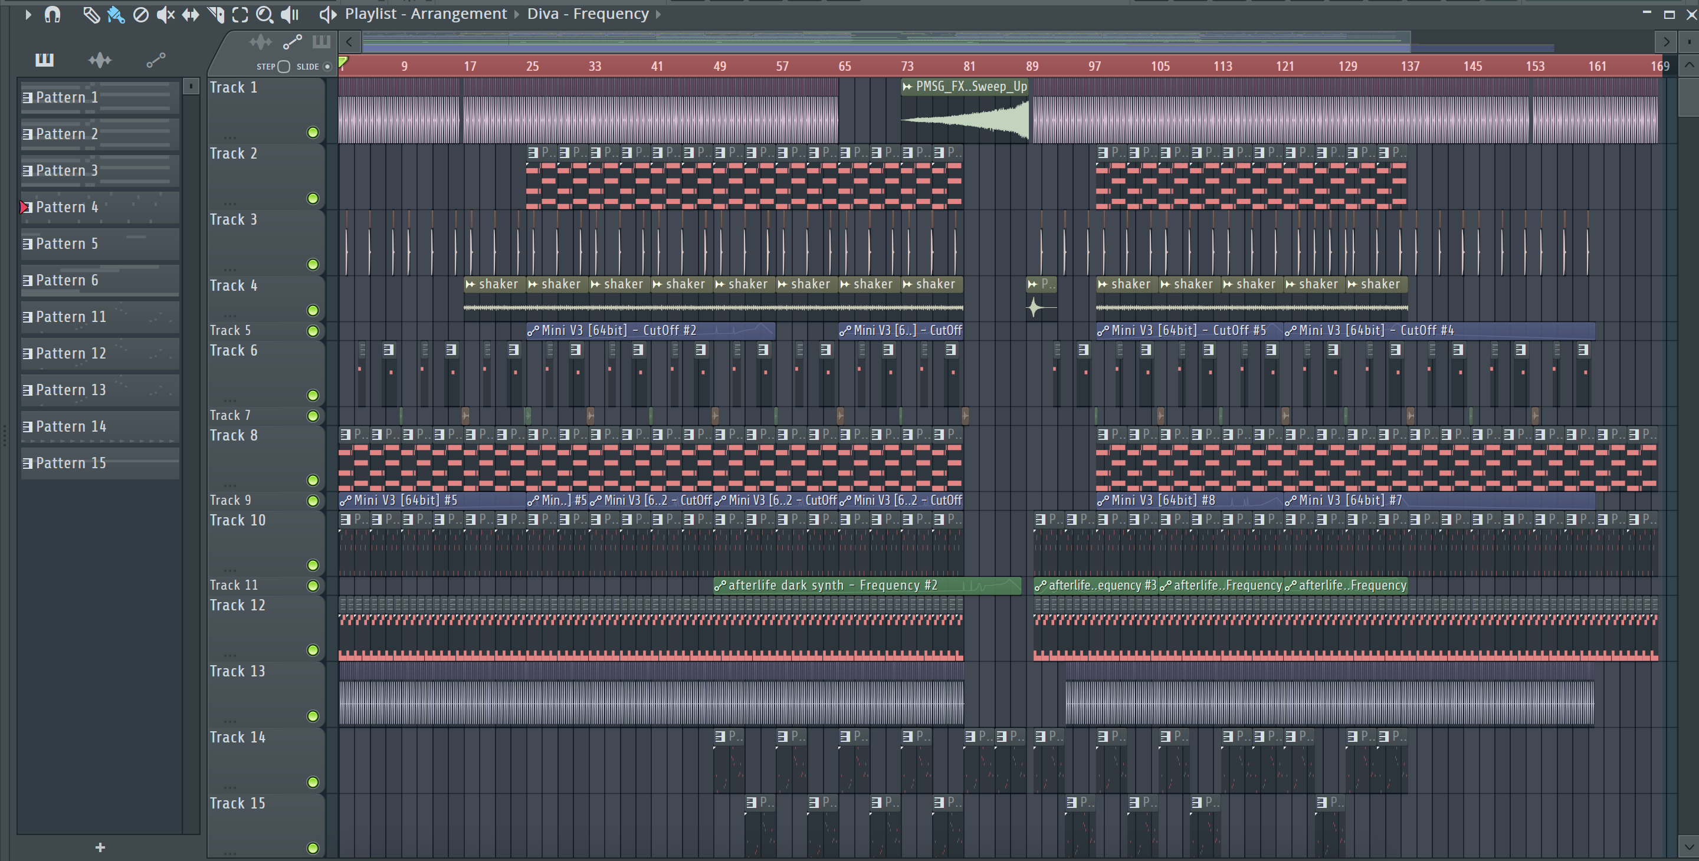Select Pattern 11 in picker
Screen dimensions: 1699x861
point(100,317)
